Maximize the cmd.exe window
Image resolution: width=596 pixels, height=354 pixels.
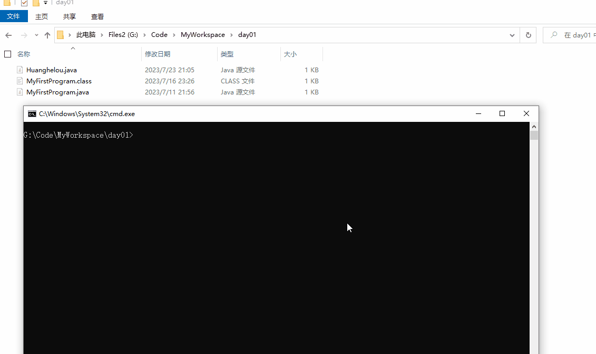coord(502,113)
